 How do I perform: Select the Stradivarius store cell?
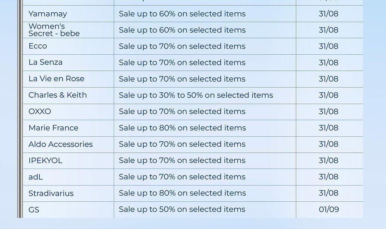click(x=51, y=193)
